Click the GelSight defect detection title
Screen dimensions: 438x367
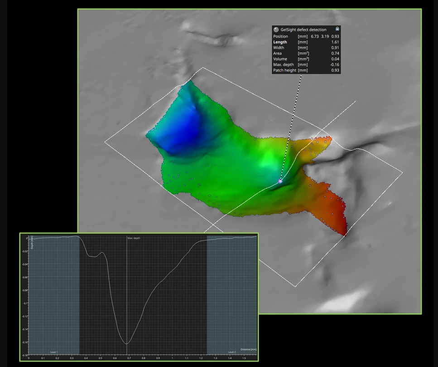(303, 29)
